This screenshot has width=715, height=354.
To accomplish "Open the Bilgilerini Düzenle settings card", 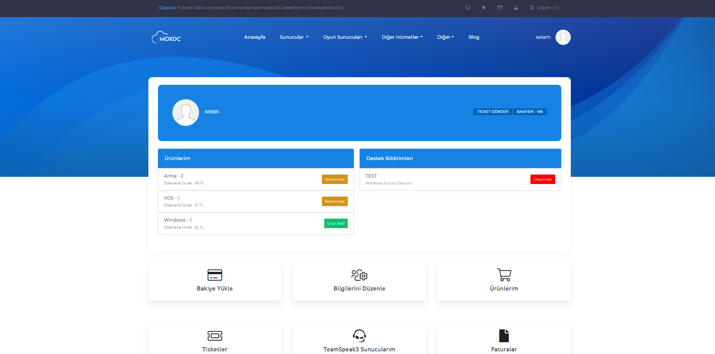I will (x=359, y=282).
